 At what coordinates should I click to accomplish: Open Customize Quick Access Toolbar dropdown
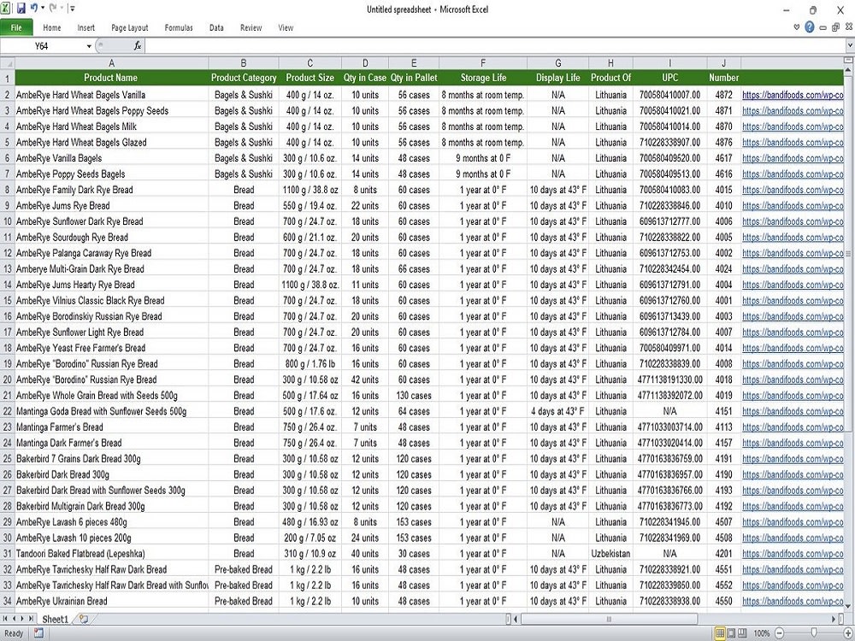(72, 9)
